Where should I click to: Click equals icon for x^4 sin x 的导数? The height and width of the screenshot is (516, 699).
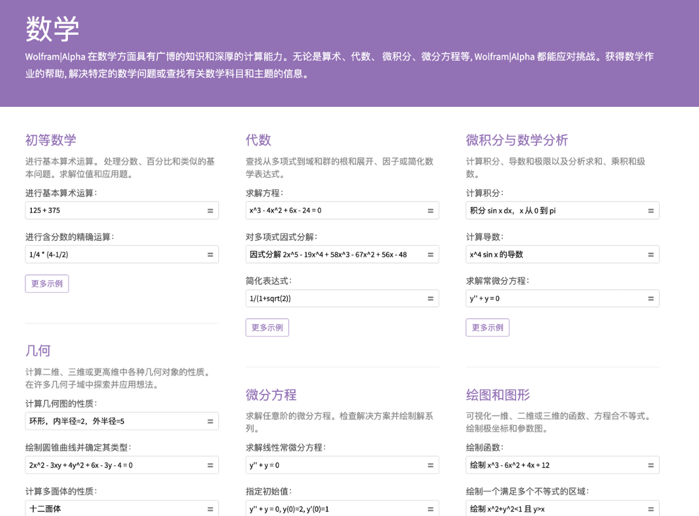(651, 255)
